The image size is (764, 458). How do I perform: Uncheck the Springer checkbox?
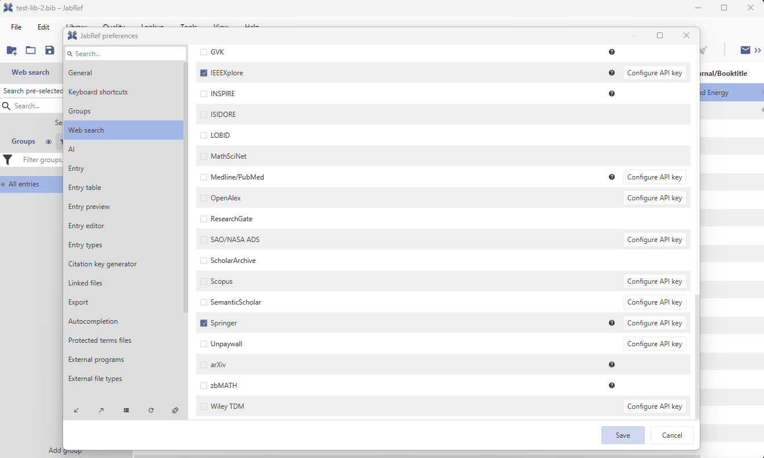click(x=204, y=323)
